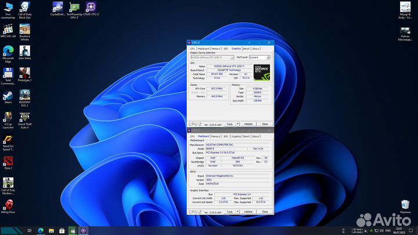Open Memory tab in lower CPU-Z window
Image resolution: width=418 pixels, height=235 pixels.
(216, 136)
